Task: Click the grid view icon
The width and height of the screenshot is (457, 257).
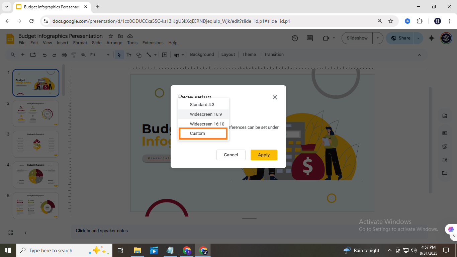Action: coord(11,233)
